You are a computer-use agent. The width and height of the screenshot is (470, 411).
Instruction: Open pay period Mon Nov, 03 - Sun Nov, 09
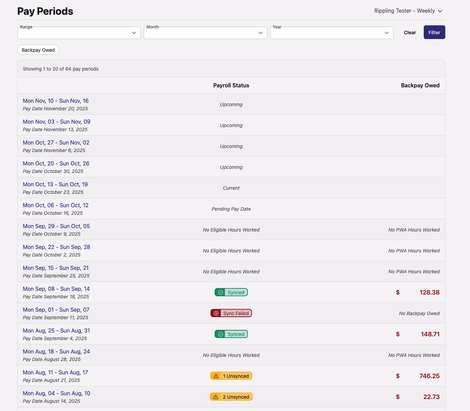coord(57,122)
